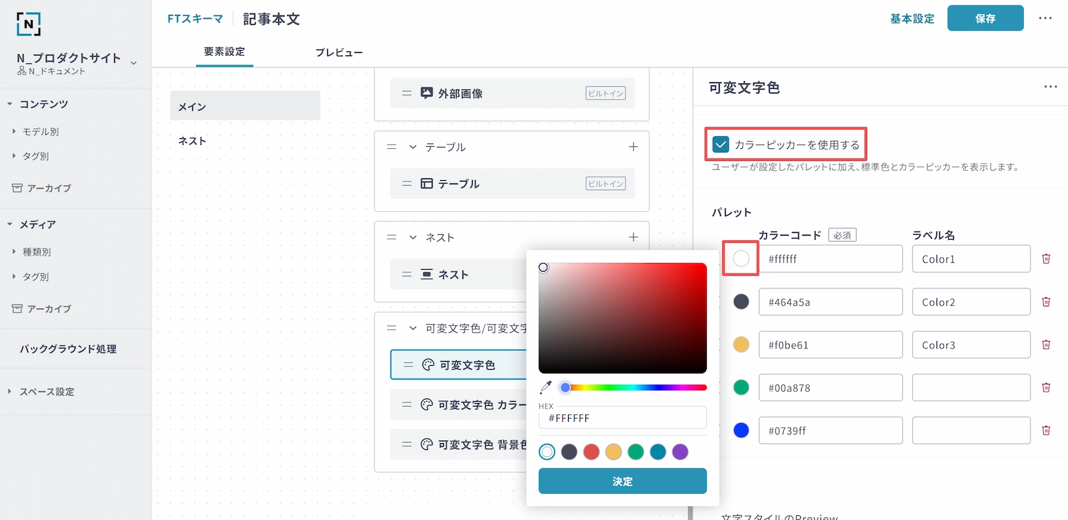1068x520 pixels.
Task: Click drag handle icon of 外部画像 element
Action: (407, 93)
